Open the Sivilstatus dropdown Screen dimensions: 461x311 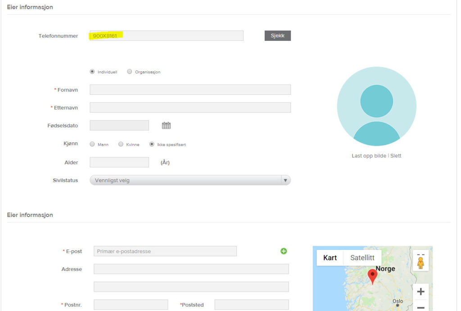point(190,180)
